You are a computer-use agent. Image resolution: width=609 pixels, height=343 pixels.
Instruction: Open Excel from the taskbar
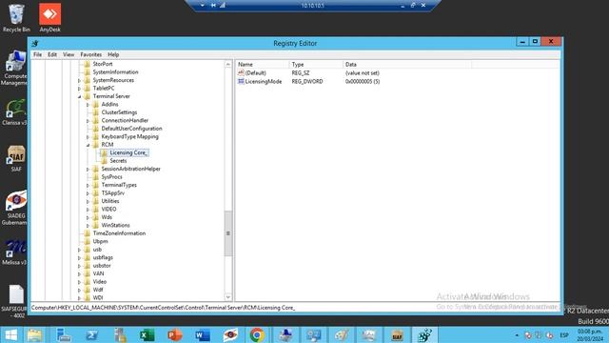[x=147, y=334]
